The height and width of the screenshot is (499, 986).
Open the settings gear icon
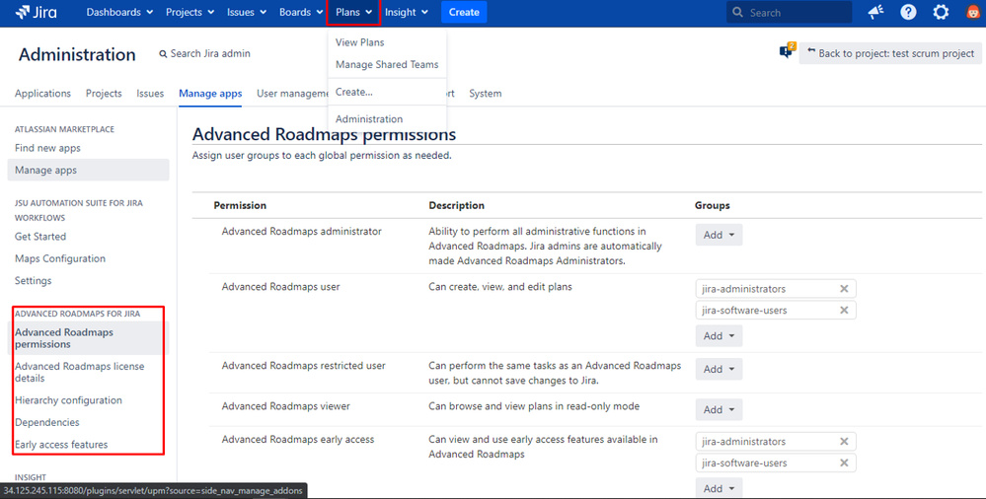(941, 12)
